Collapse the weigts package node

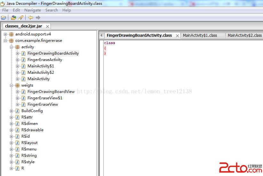(11, 85)
